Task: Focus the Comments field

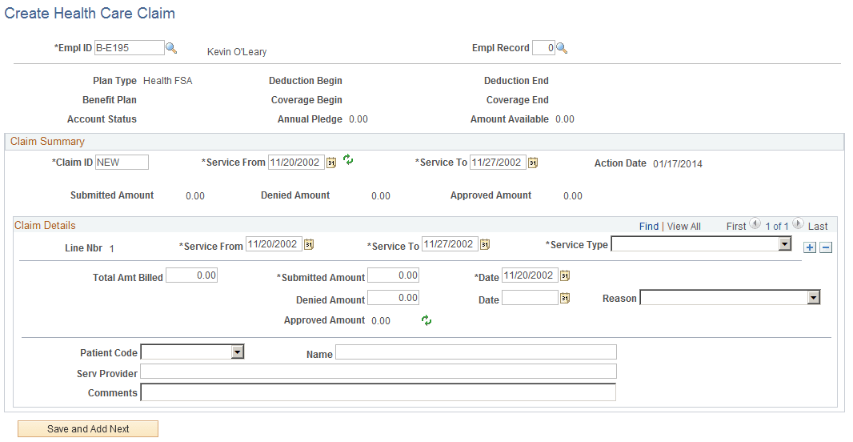Action: 378,392
